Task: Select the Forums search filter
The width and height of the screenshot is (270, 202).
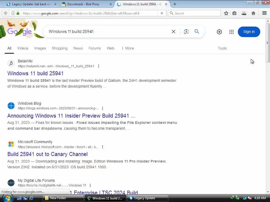Action: click(95, 48)
